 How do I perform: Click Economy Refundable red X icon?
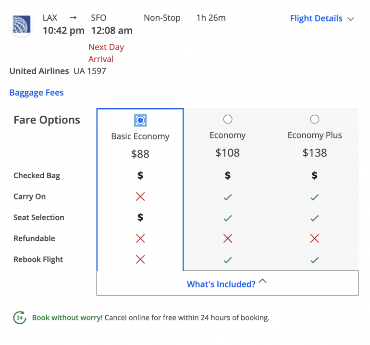228,238
